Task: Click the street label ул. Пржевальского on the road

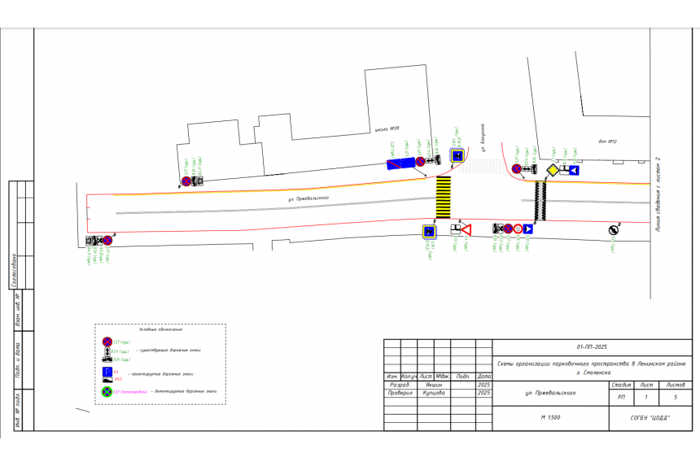Action: click(308, 198)
